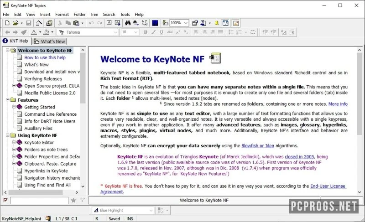Expand the KeyNote Editor node

point(14,142)
